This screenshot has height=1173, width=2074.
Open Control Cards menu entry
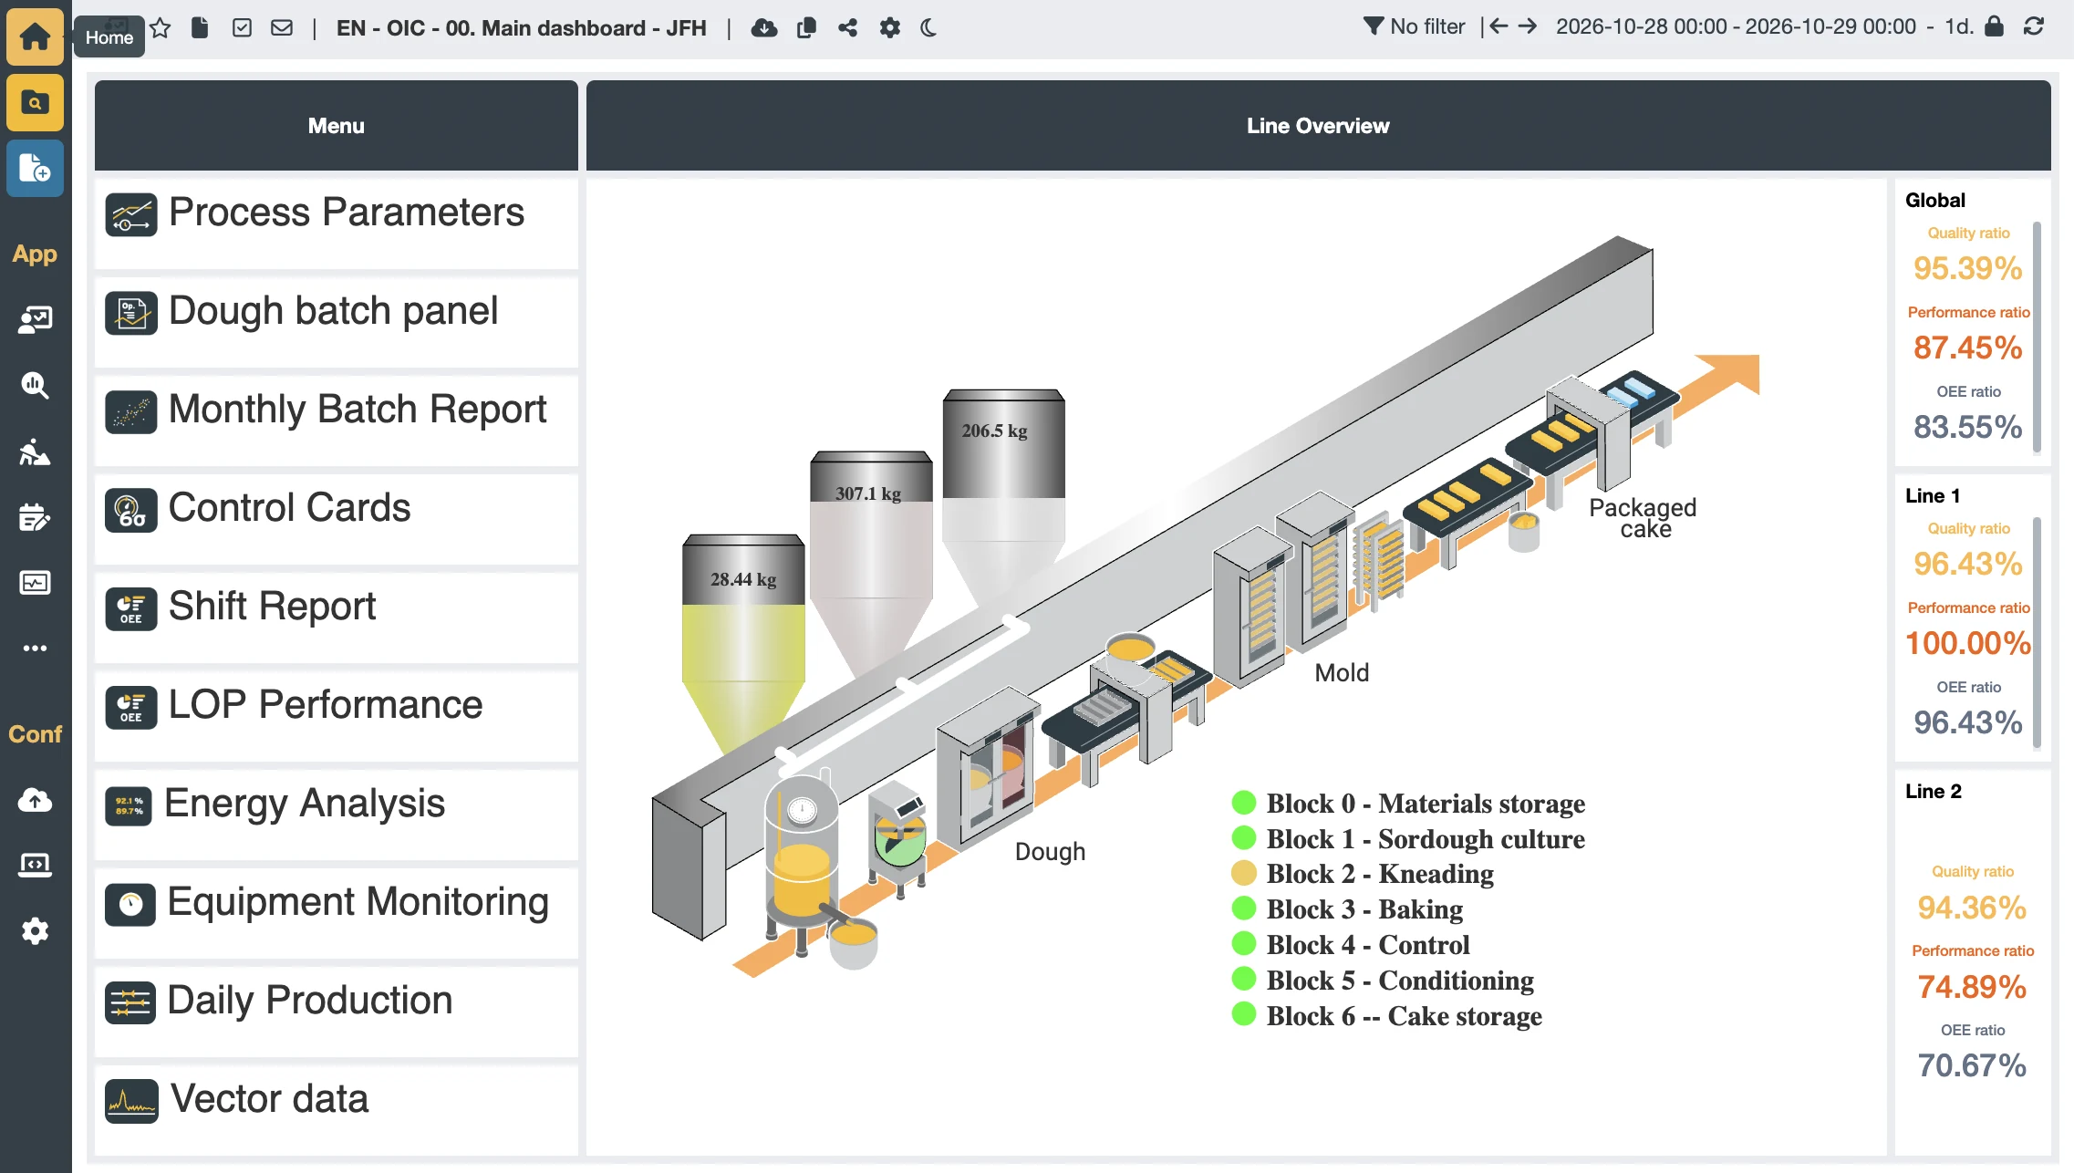(x=337, y=518)
